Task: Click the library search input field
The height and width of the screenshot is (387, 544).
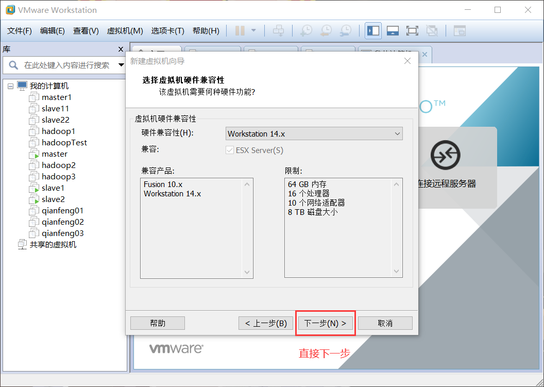Action: 66,65
